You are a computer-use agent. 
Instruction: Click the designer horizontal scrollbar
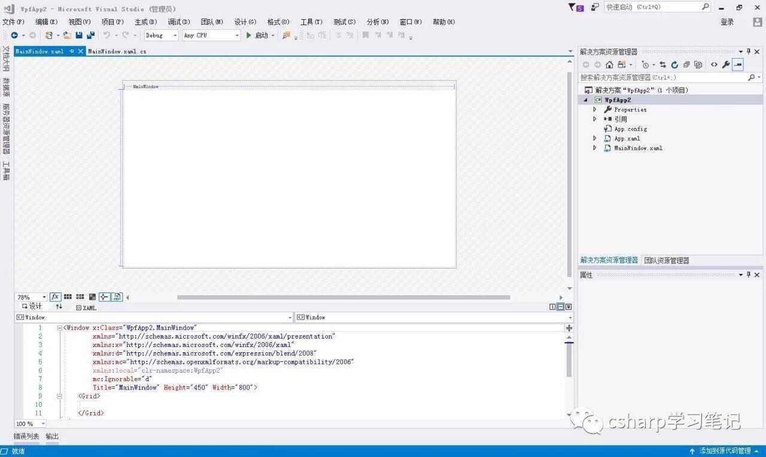point(344,297)
